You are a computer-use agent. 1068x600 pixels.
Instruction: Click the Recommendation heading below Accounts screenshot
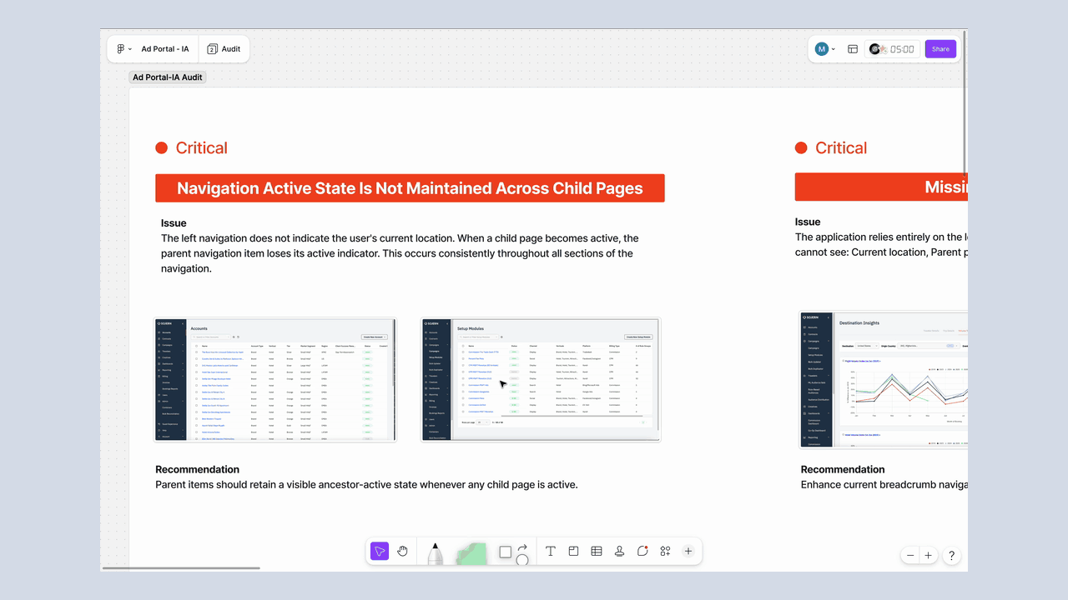pos(197,469)
